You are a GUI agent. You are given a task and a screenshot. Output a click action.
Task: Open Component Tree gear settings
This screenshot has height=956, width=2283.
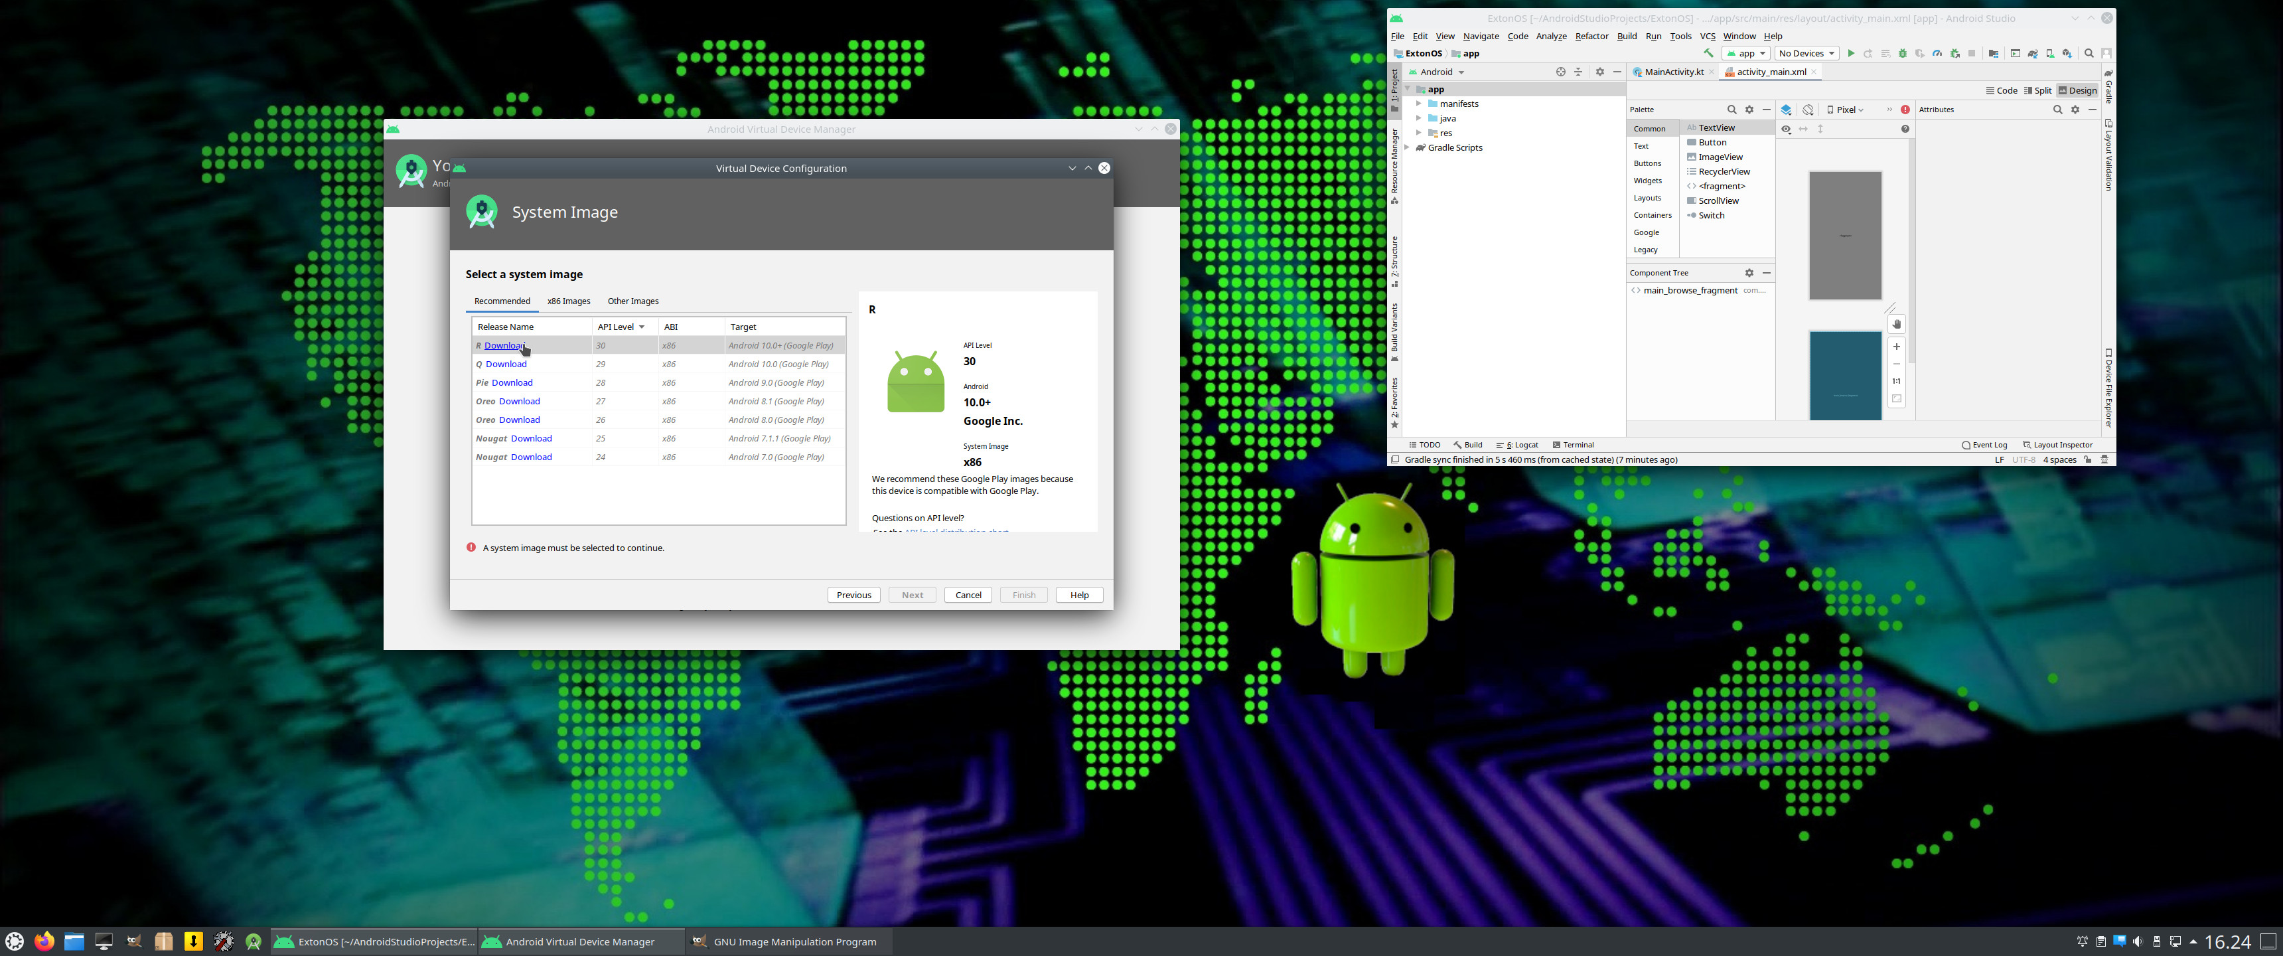pos(1749,273)
